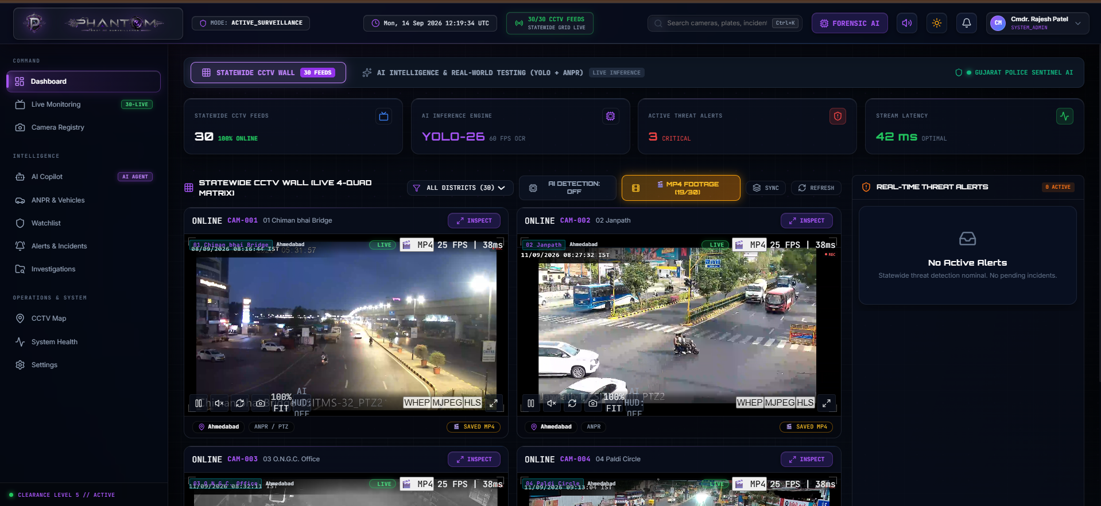The image size is (1101, 506).
Task: Toggle the AI Detection OFF button
Action: [x=567, y=188]
